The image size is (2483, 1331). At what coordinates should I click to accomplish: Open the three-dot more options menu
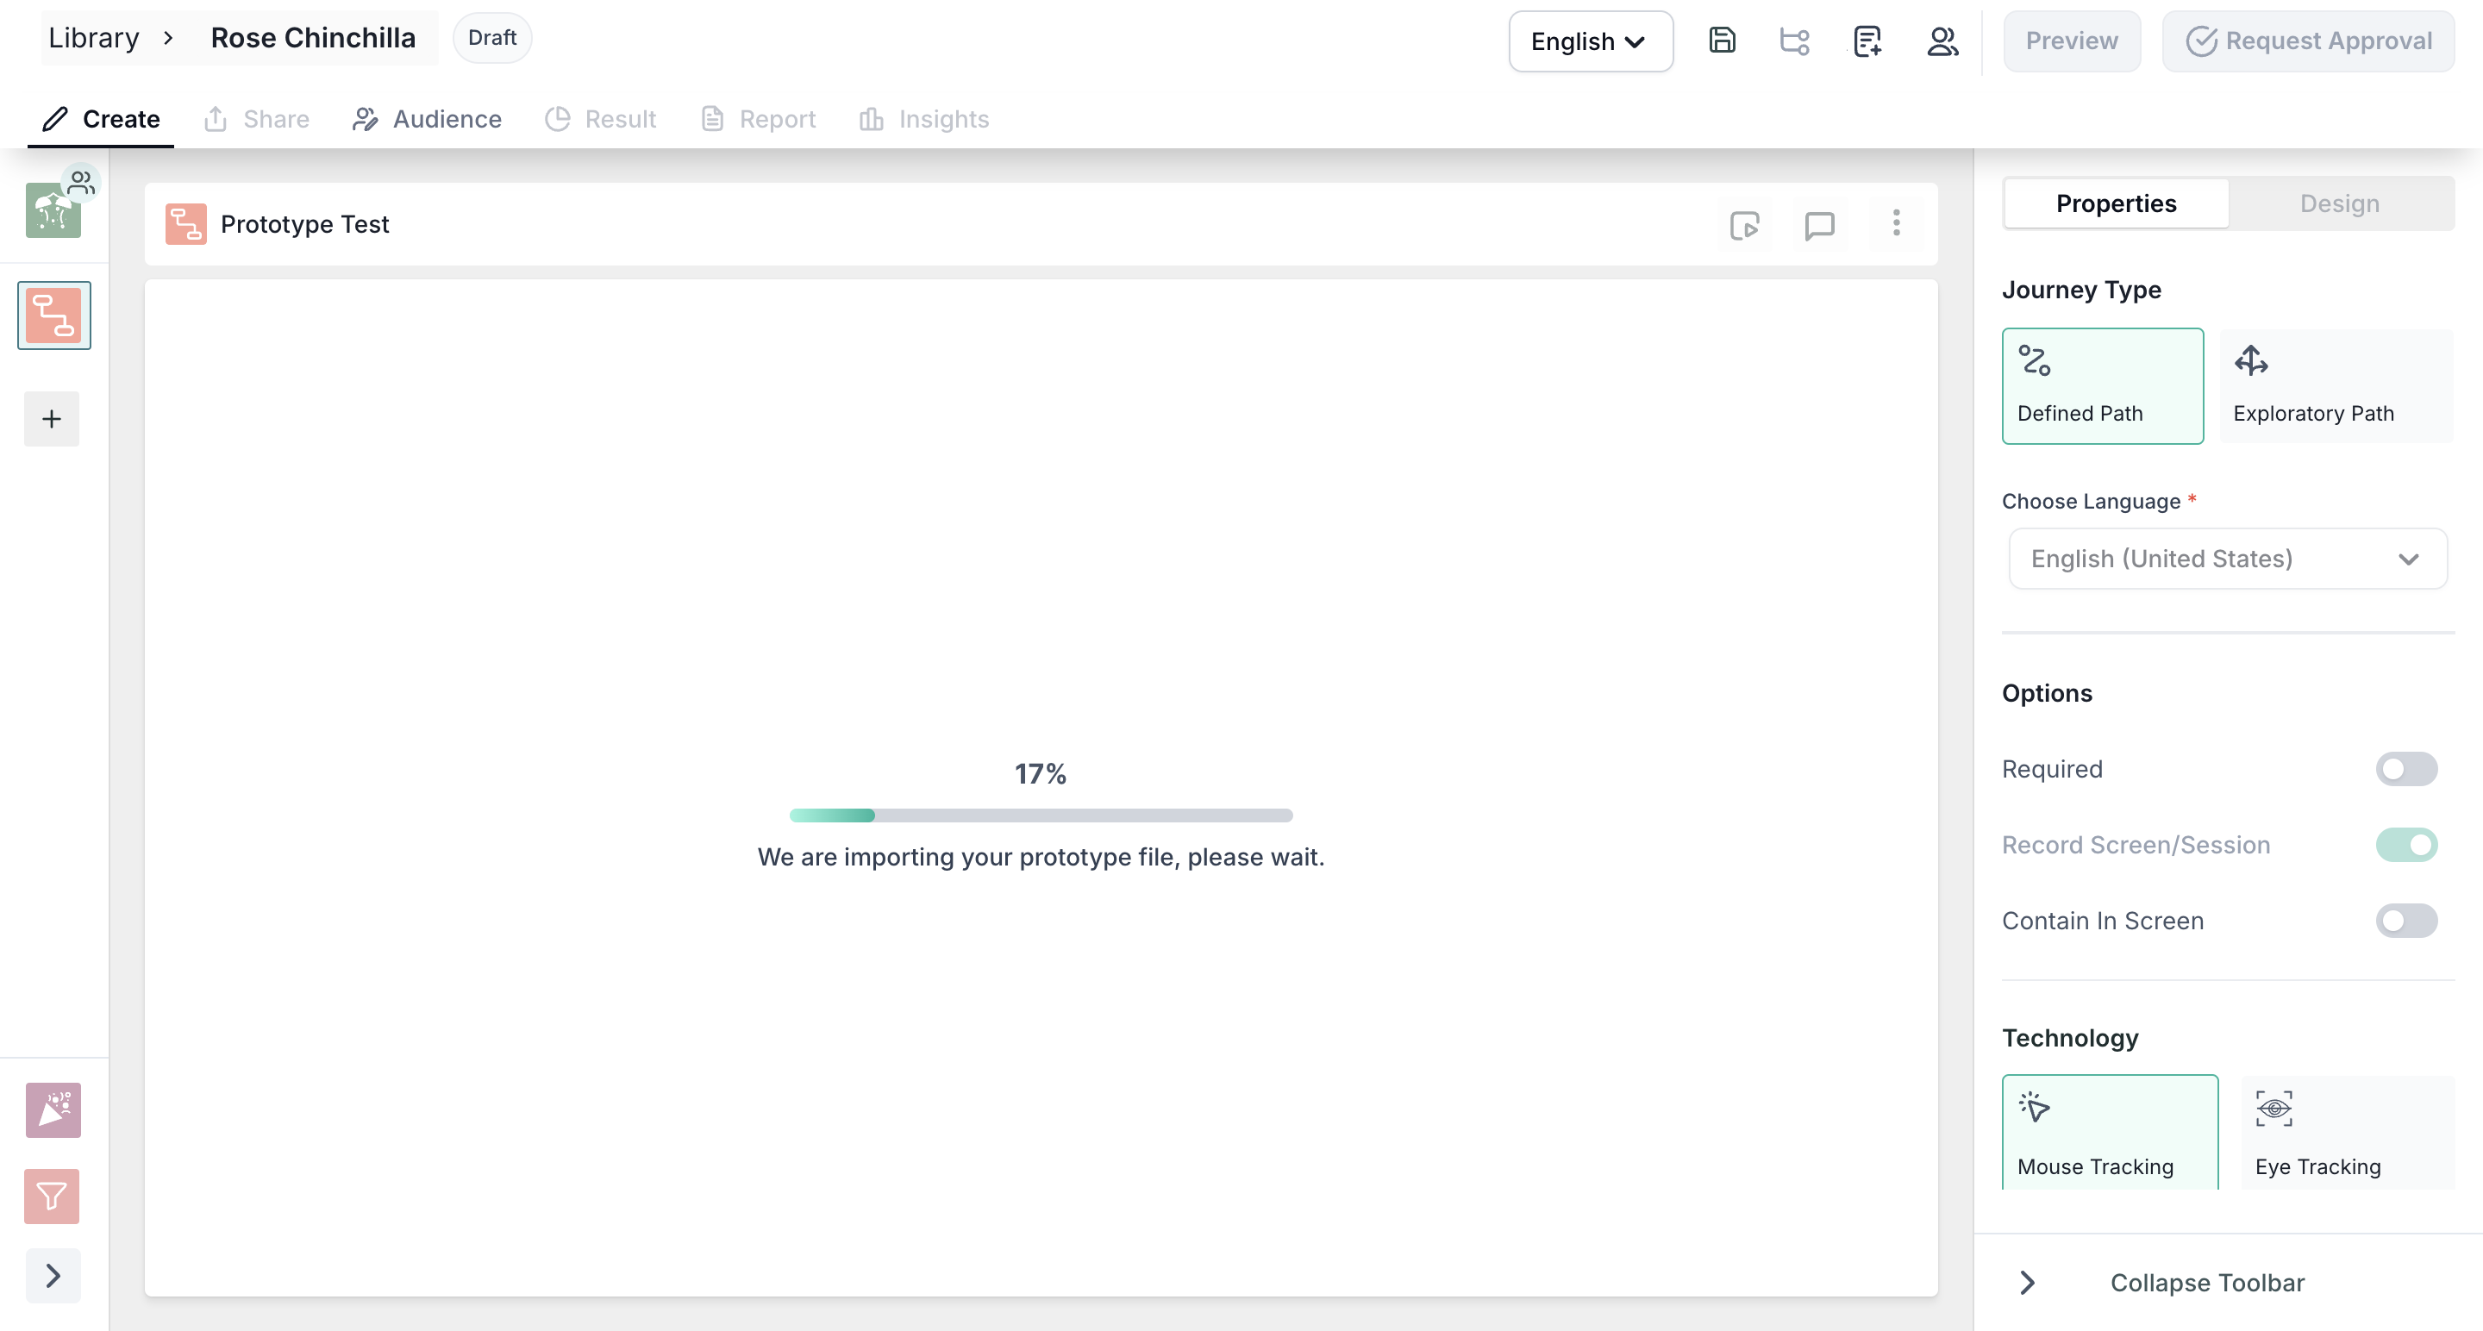click(1896, 222)
